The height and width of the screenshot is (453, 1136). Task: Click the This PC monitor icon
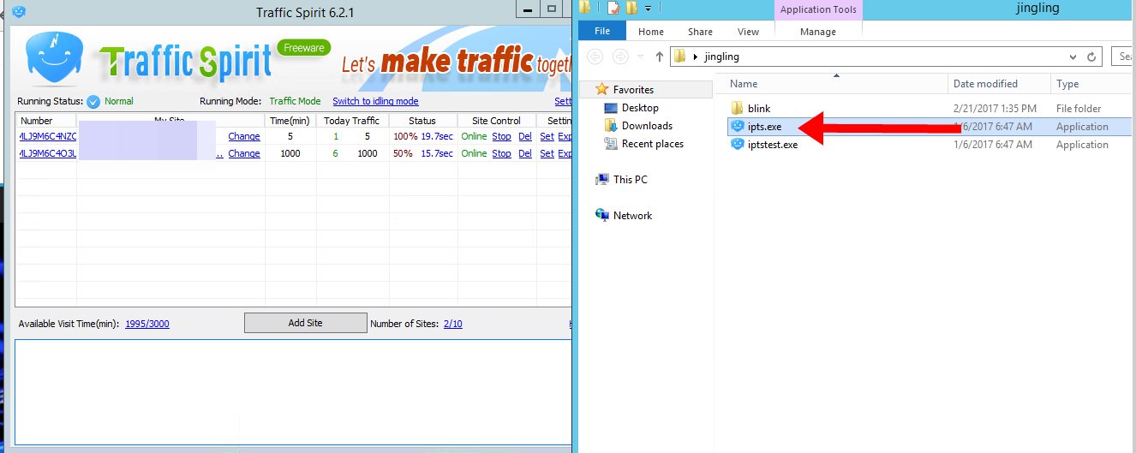click(602, 180)
